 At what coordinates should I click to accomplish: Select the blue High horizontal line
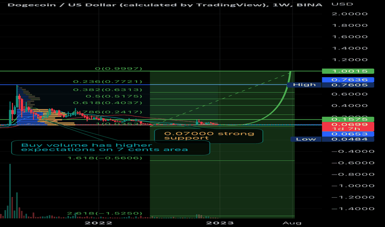(144, 85)
